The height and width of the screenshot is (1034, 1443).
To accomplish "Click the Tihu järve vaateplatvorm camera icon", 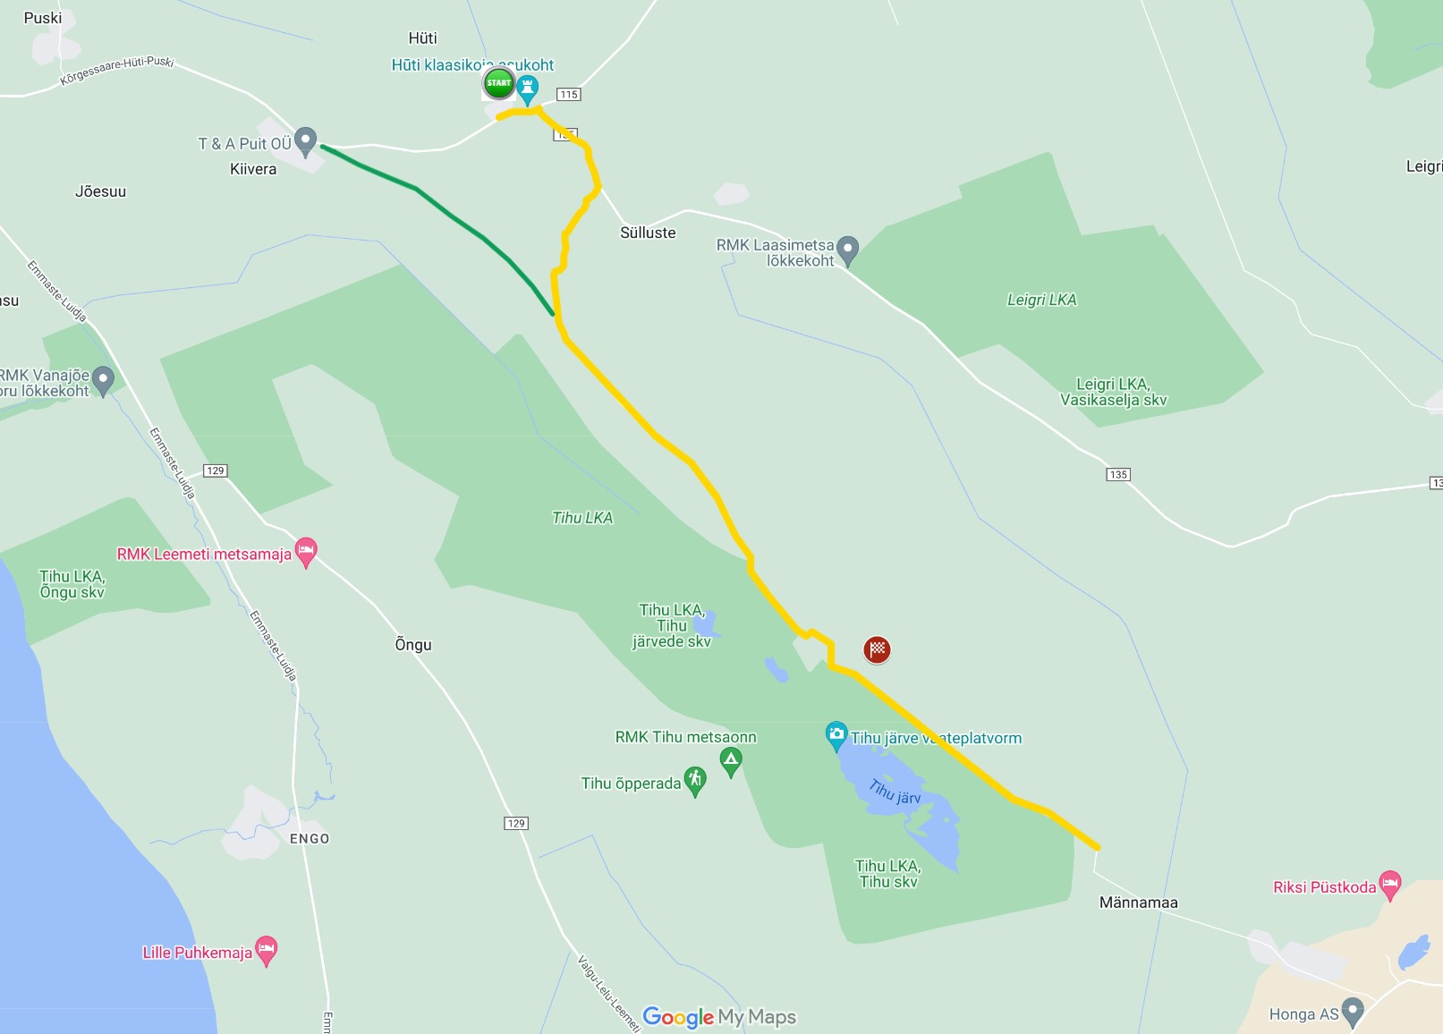I will coord(836,736).
